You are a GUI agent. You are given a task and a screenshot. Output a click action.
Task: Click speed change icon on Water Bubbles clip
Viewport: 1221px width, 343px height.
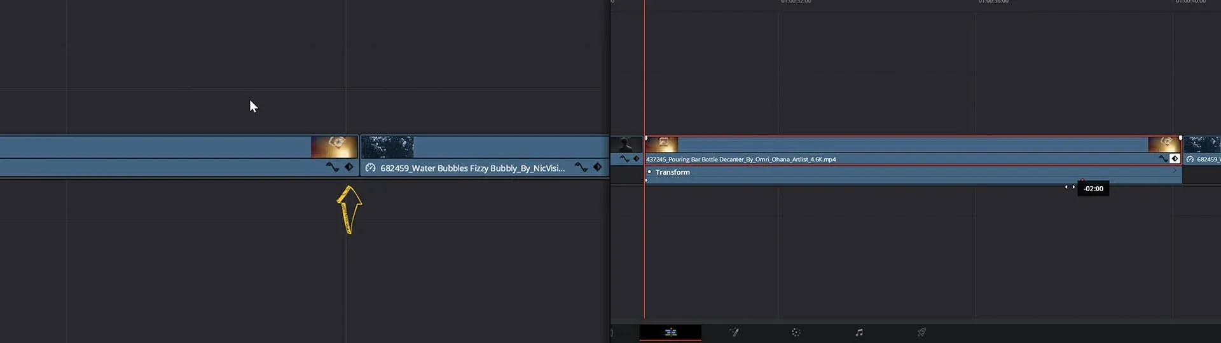[370, 168]
